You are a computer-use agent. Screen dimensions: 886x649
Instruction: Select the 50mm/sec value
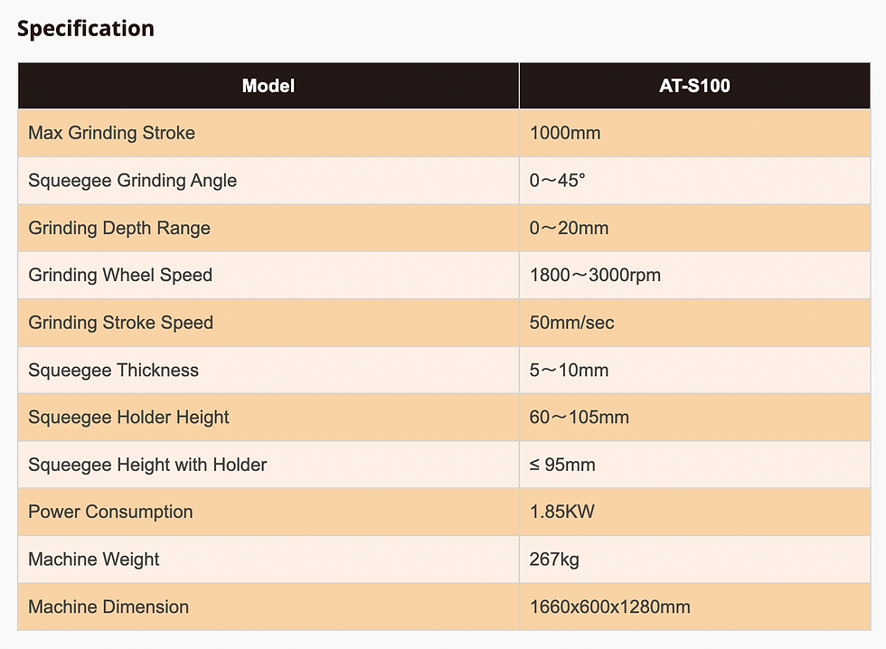[x=572, y=323]
